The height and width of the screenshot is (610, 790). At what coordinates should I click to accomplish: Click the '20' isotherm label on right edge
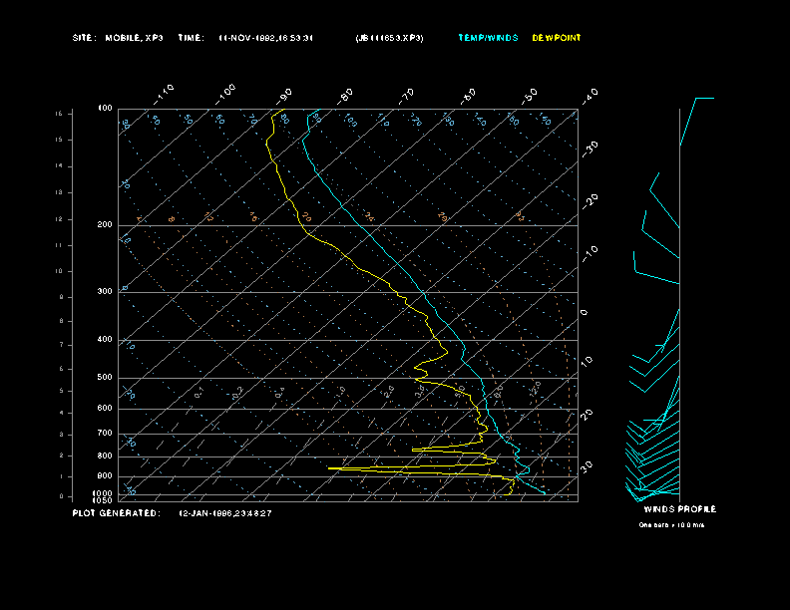click(x=587, y=415)
